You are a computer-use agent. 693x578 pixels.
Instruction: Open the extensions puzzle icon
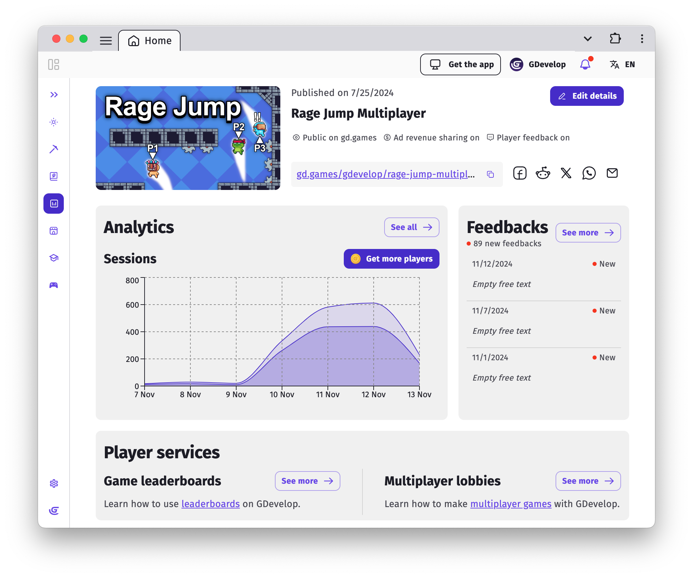coord(615,38)
